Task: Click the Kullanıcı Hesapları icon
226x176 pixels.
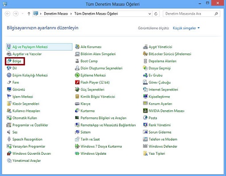Action: pos(9,111)
